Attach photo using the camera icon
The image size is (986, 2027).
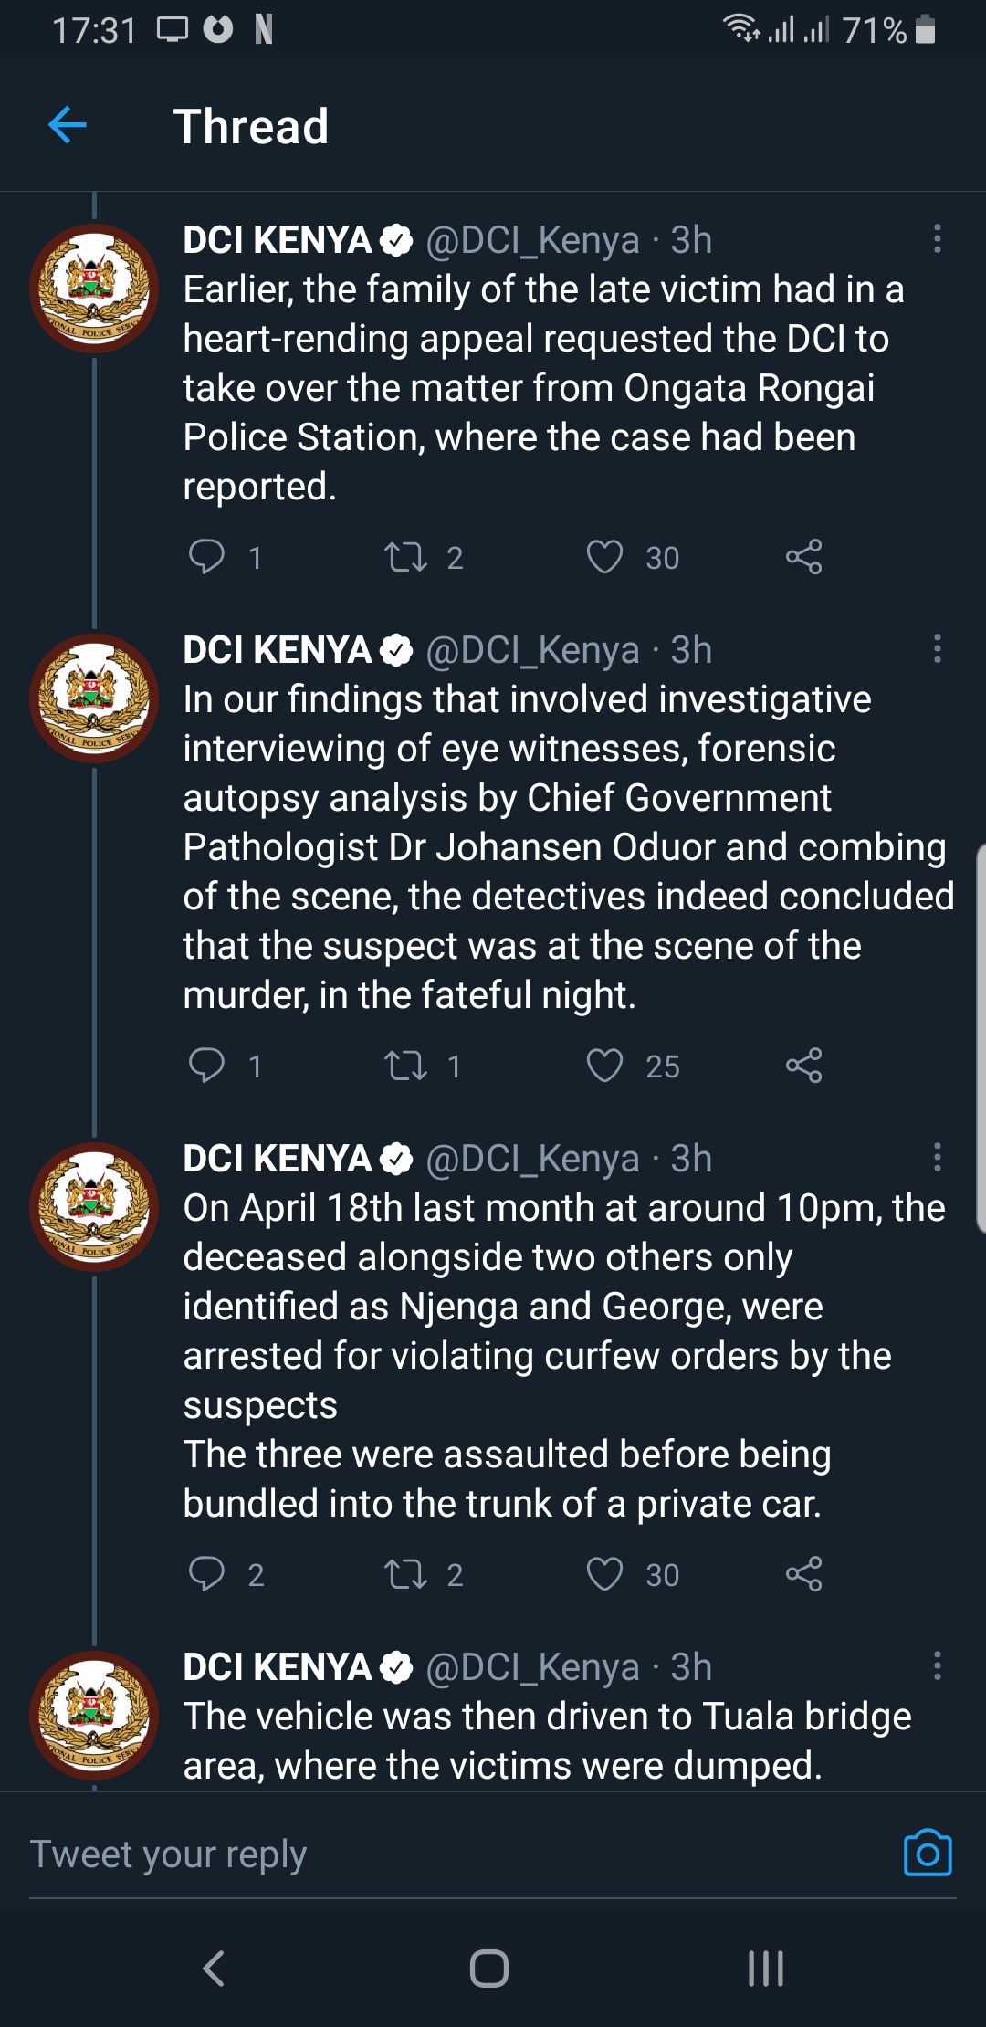click(928, 1854)
